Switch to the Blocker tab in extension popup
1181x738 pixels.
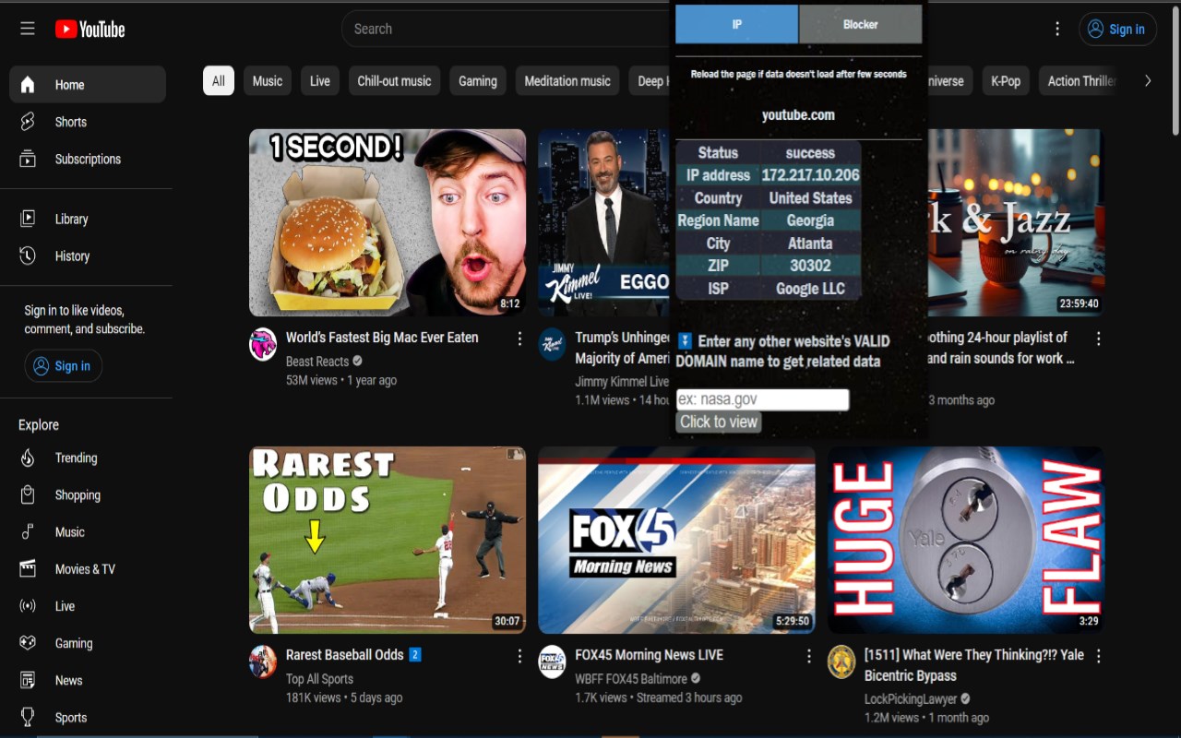tap(861, 24)
